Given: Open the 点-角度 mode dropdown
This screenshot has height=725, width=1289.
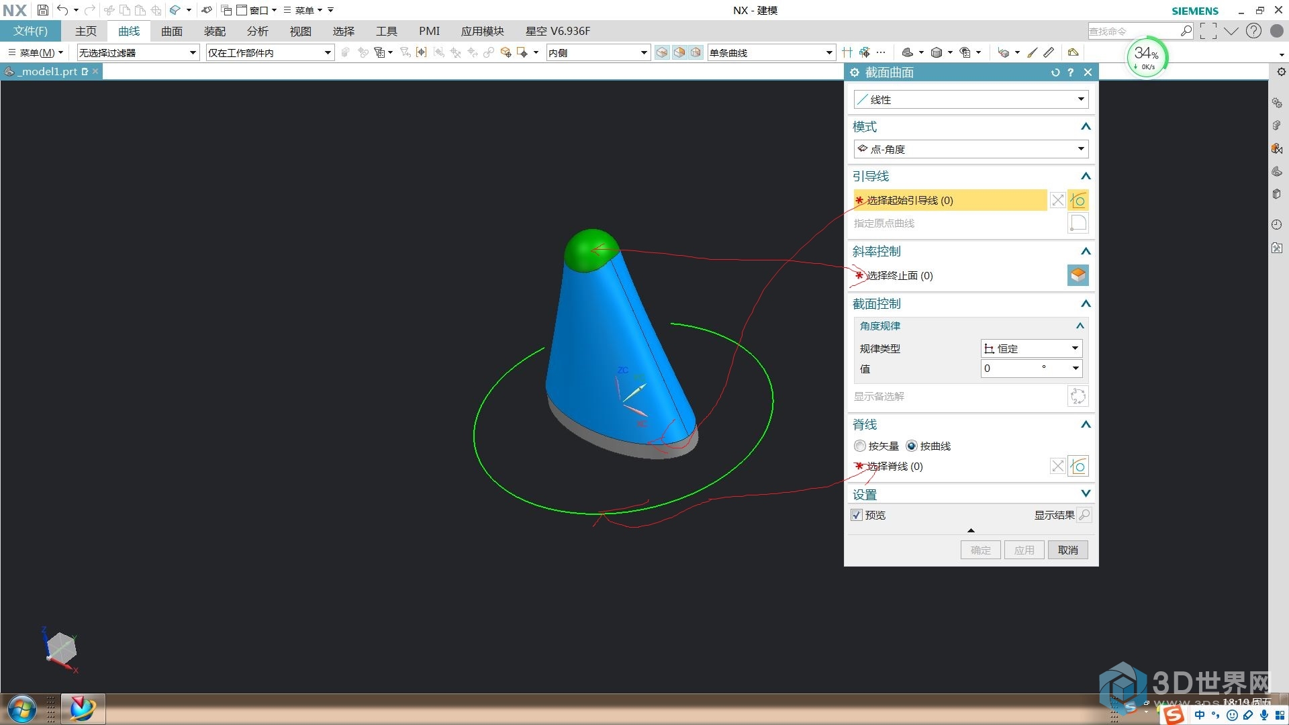Looking at the screenshot, I should [971, 149].
